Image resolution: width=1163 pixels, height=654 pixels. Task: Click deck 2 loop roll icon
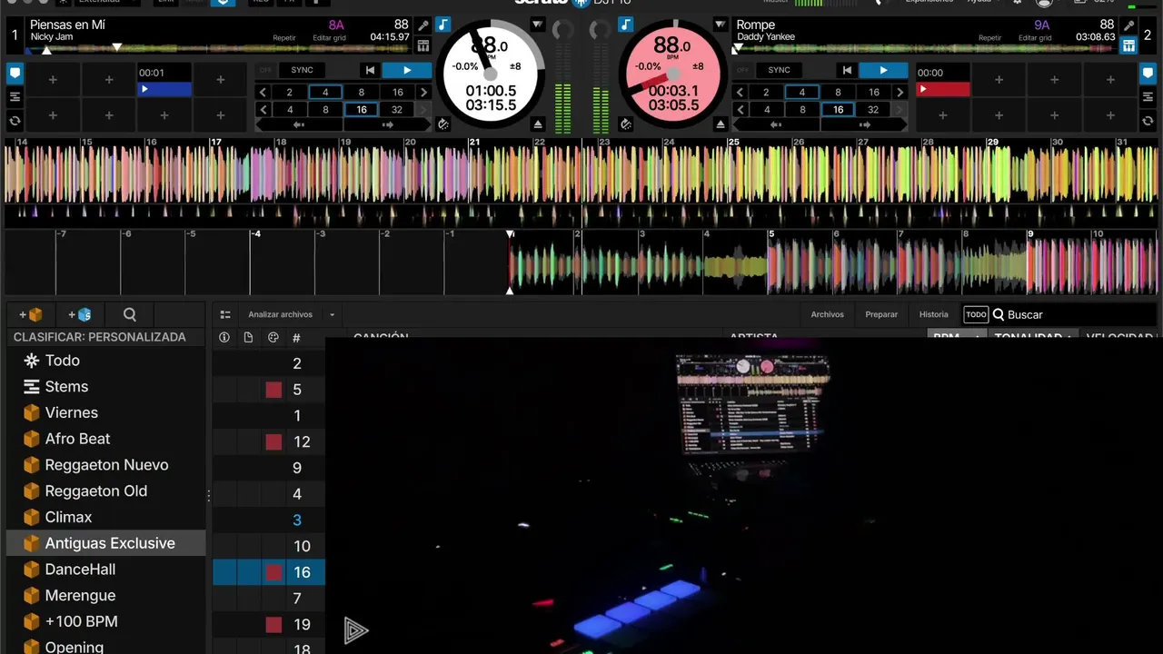[1148, 121]
